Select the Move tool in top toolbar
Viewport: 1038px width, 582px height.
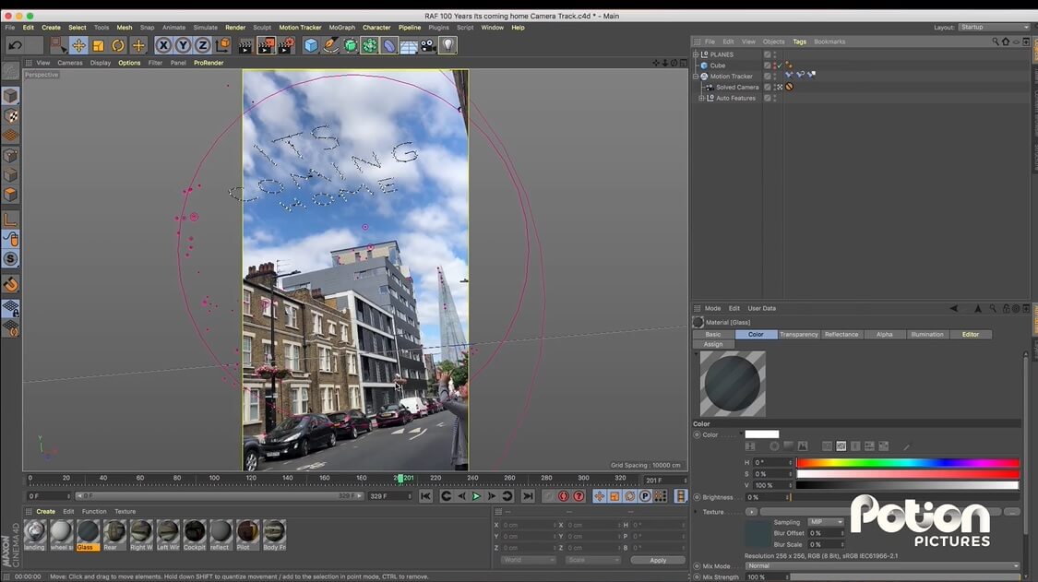78,45
